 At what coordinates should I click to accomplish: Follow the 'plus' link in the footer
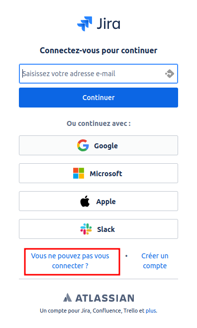151,311
